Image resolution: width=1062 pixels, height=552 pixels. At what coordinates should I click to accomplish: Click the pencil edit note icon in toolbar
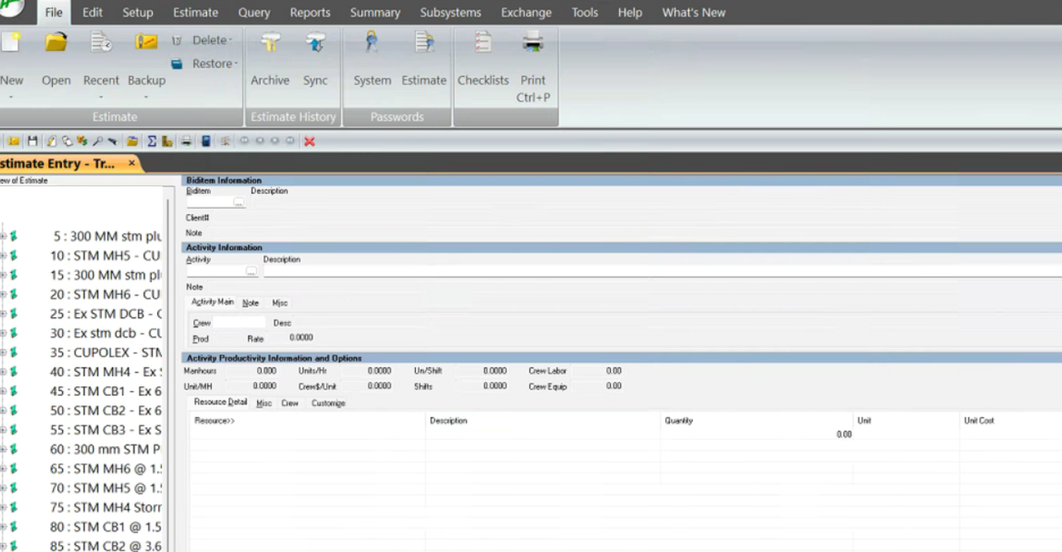click(x=52, y=141)
